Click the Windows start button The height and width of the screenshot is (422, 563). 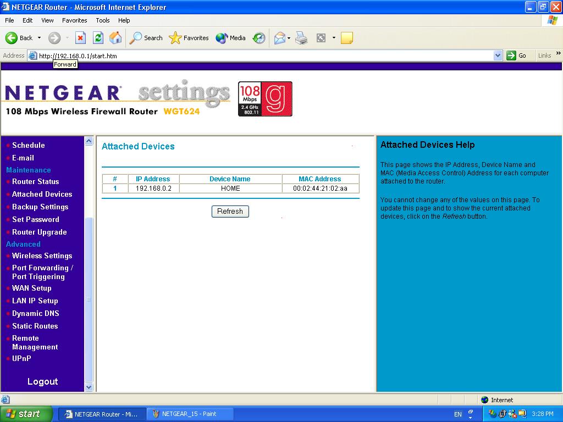tap(26, 414)
